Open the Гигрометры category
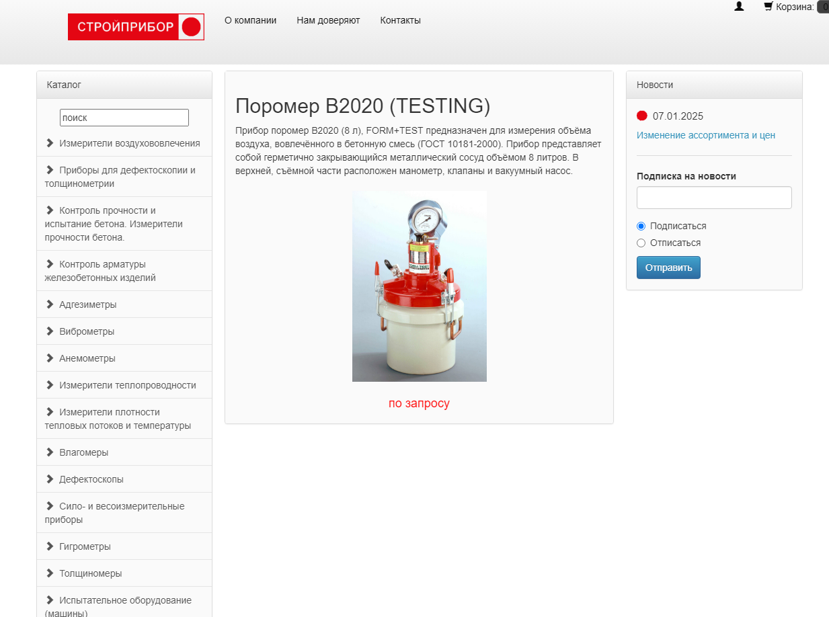Screen dimensions: 829x617 [85, 546]
